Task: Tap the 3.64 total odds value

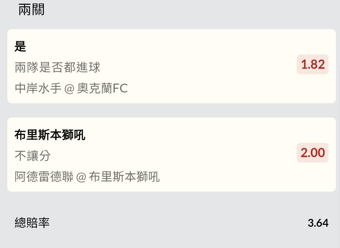Action: click(x=318, y=223)
